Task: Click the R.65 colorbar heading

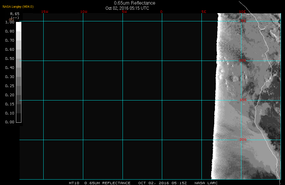Action: tap(15, 14)
